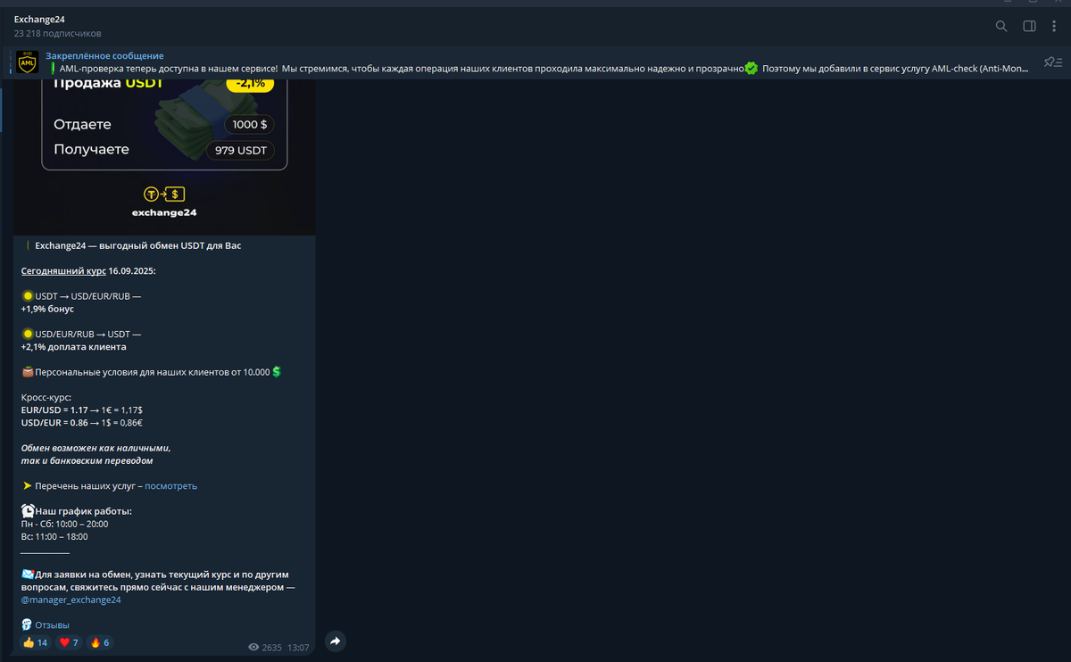Click the Наш график работы heading

pyautogui.click(x=83, y=511)
